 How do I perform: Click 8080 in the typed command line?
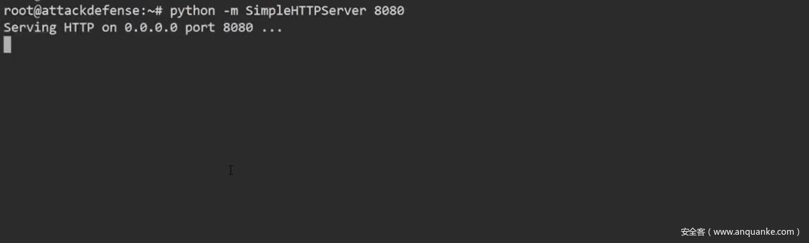click(389, 11)
